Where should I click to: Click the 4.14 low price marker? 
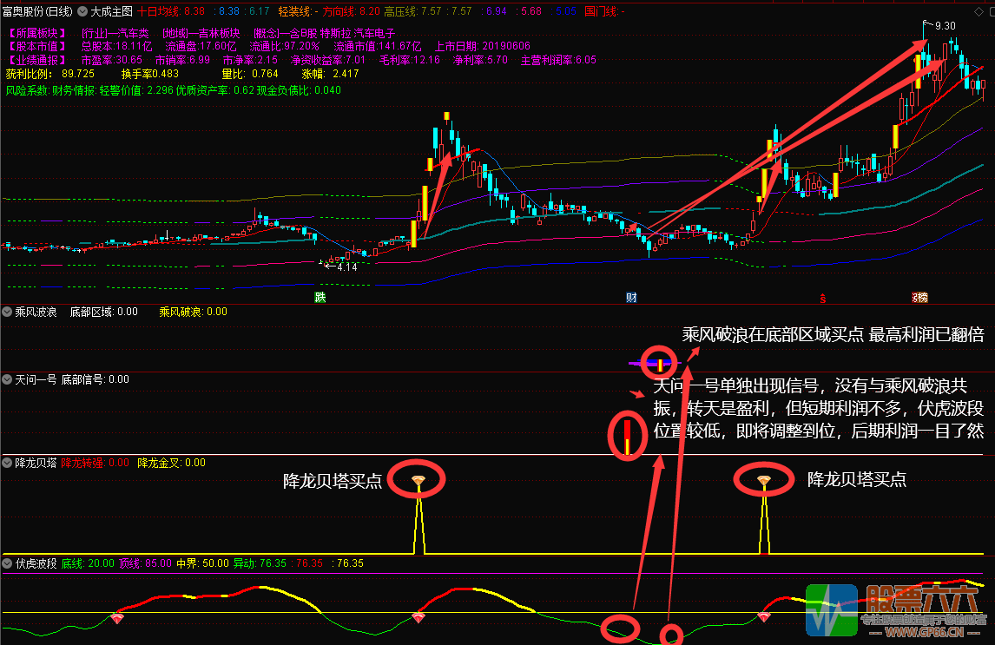pyautogui.click(x=346, y=267)
